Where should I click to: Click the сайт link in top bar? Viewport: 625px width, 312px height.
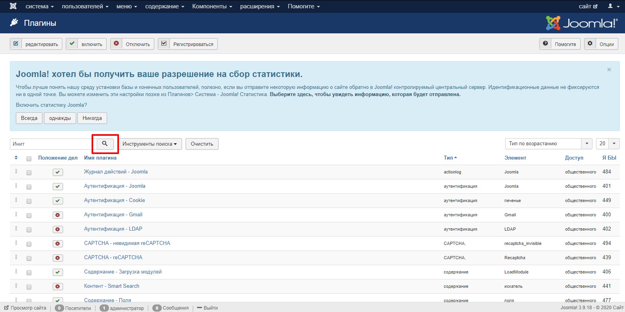pyautogui.click(x=588, y=6)
